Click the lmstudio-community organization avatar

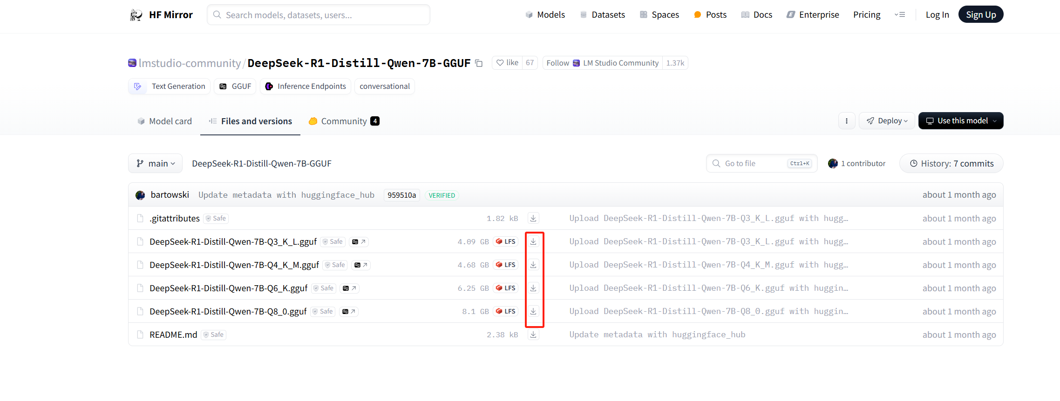(x=132, y=63)
